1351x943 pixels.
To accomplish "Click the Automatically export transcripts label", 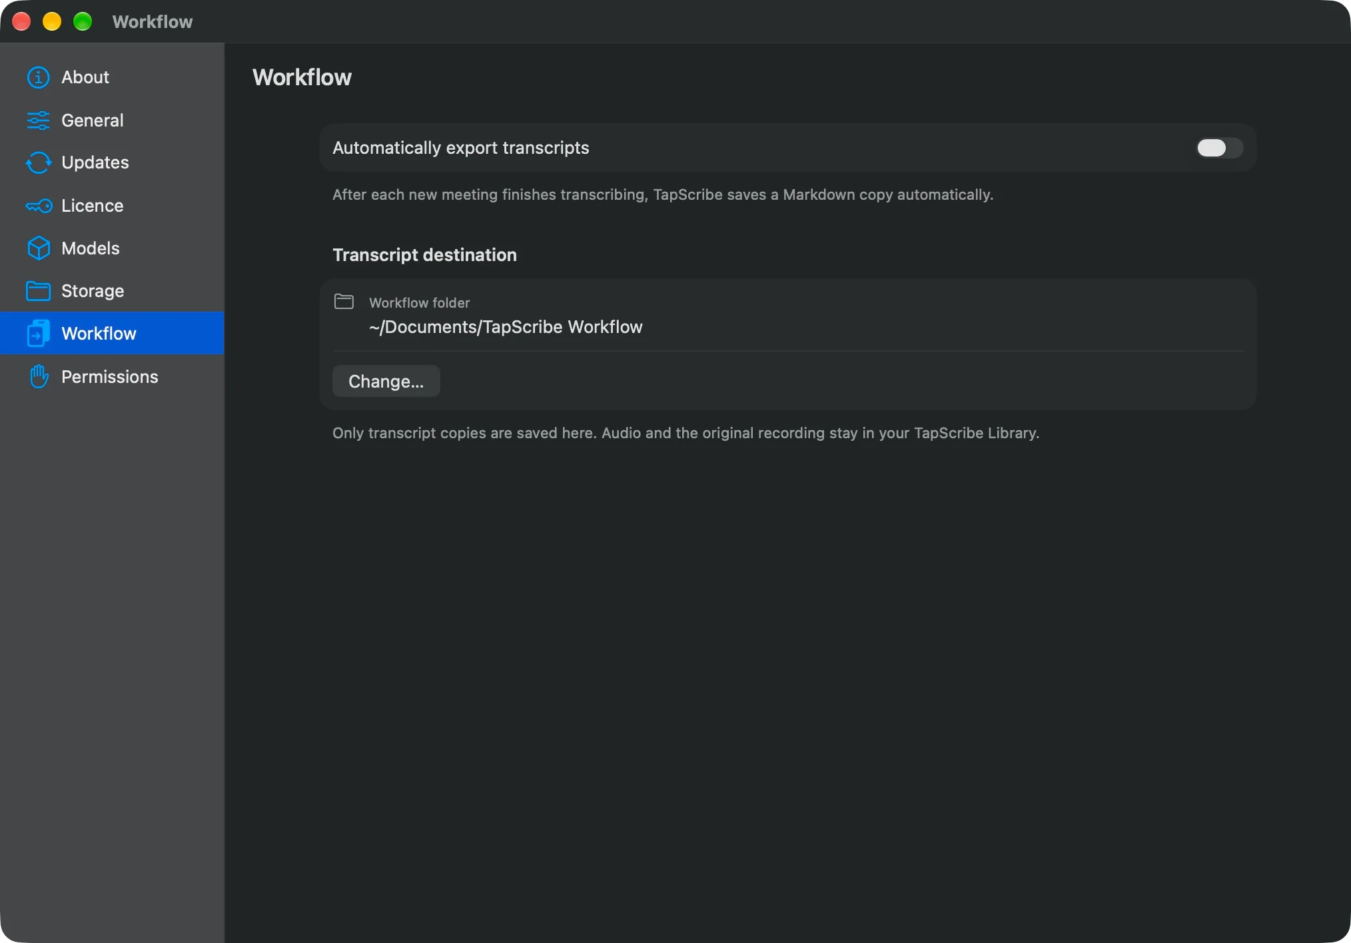I will click(x=460, y=148).
